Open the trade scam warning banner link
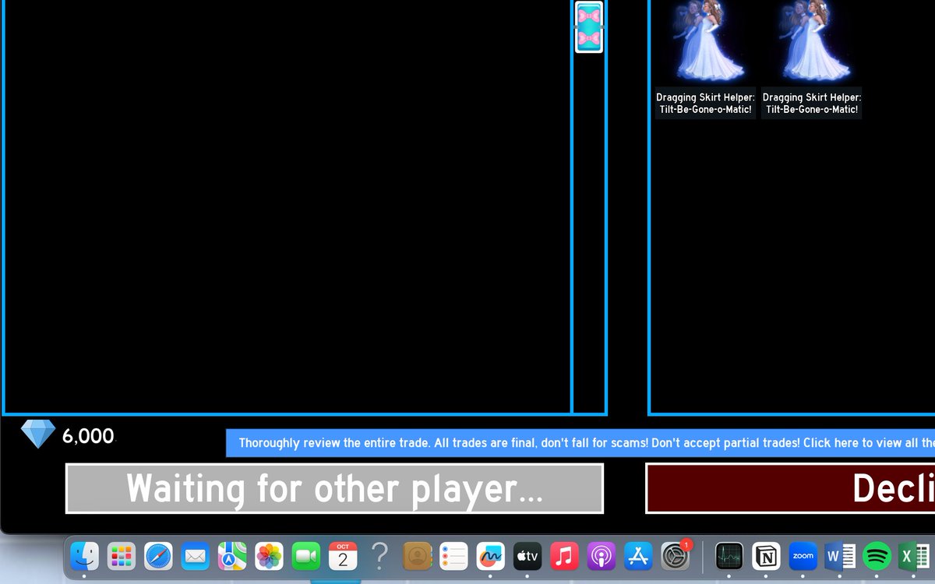This screenshot has height=584, width=935. point(580,443)
